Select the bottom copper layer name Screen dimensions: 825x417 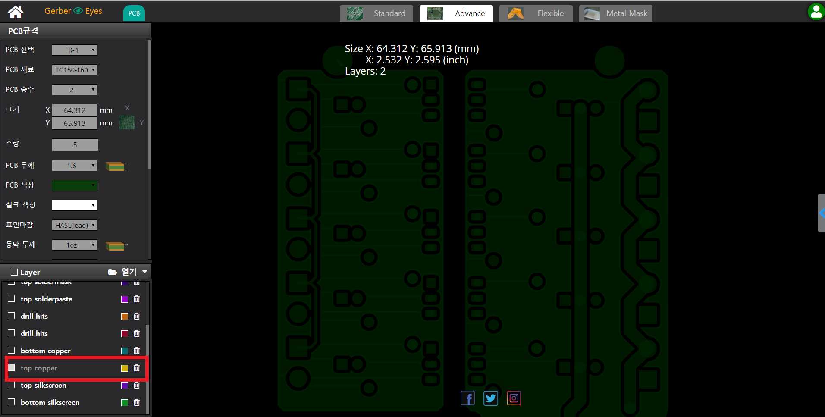point(45,351)
